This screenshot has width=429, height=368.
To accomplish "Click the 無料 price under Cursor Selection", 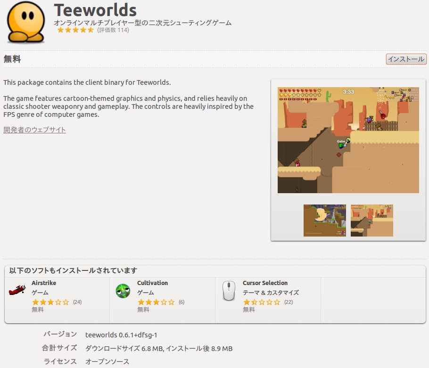I will pos(249,310).
